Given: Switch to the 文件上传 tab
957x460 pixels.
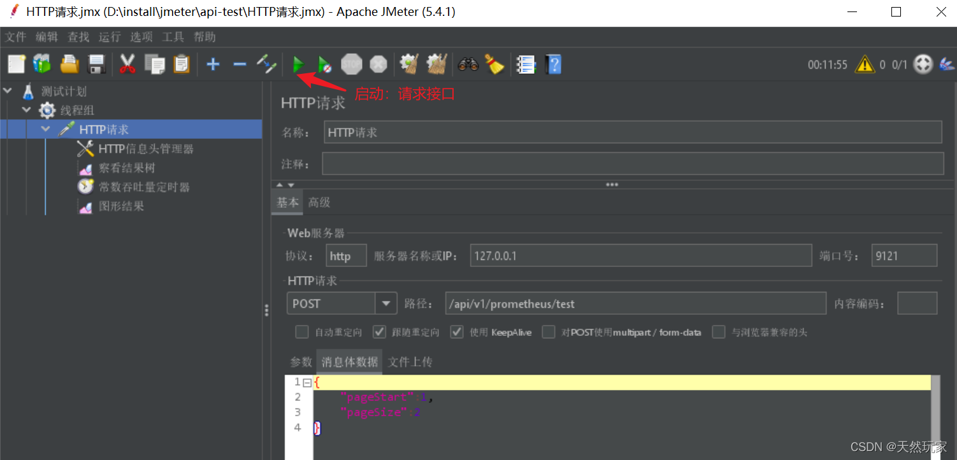Looking at the screenshot, I should pyautogui.click(x=410, y=362).
